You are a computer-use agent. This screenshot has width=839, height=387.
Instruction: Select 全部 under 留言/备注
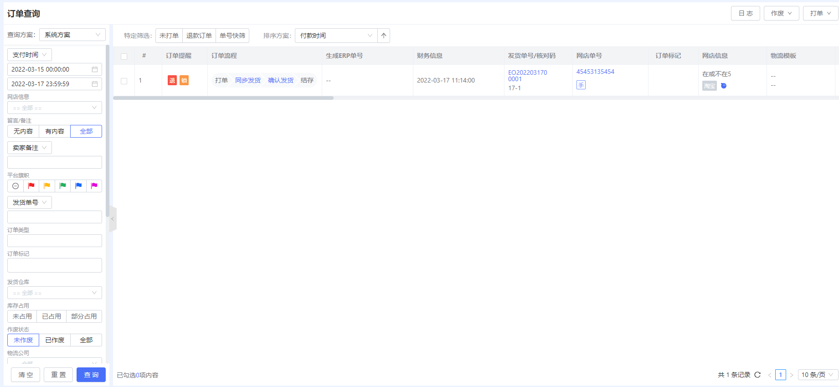86,131
